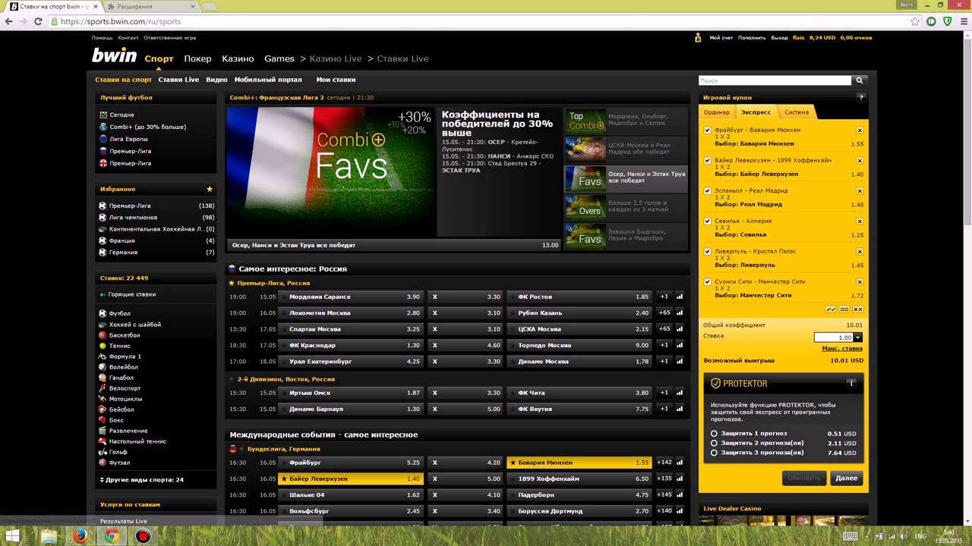Image resolution: width=972 pixels, height=546 pixels.
Task: Expand +65 bets for Спартак Москва row
Action: pyautogui.click(x=664, y=329)
